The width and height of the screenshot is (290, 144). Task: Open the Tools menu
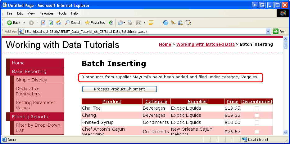click(62, 13)
